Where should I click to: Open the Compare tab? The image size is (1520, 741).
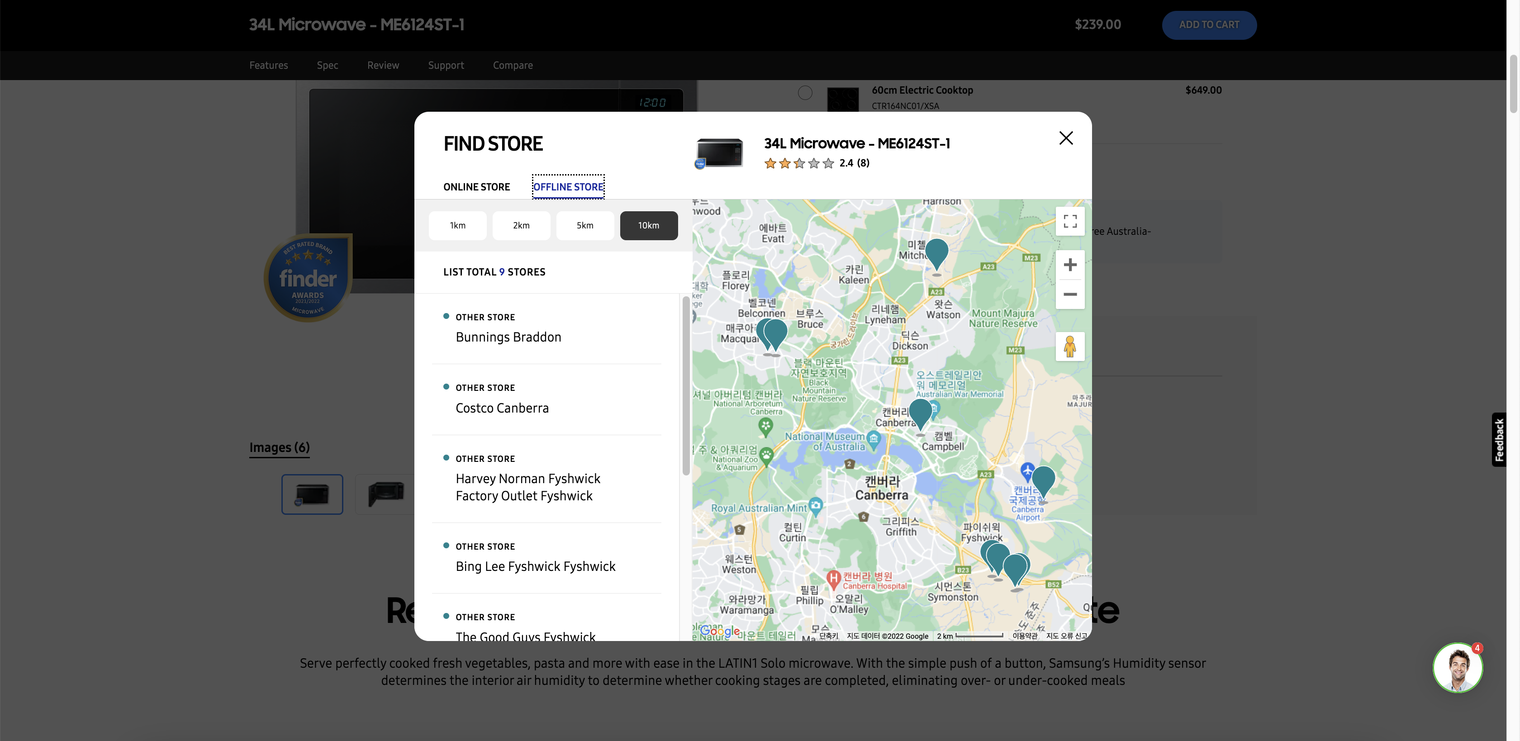click(x=513, y=66)
